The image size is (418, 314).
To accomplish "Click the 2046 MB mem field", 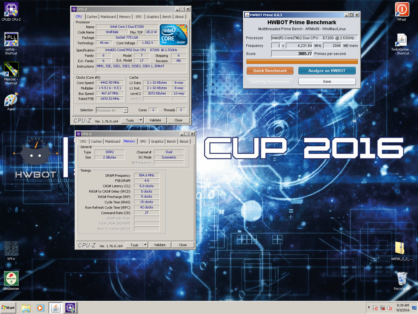I will tap(332, 45).
